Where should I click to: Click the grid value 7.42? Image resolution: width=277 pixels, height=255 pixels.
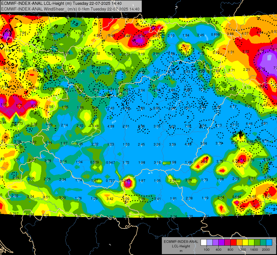pos(156,72)
